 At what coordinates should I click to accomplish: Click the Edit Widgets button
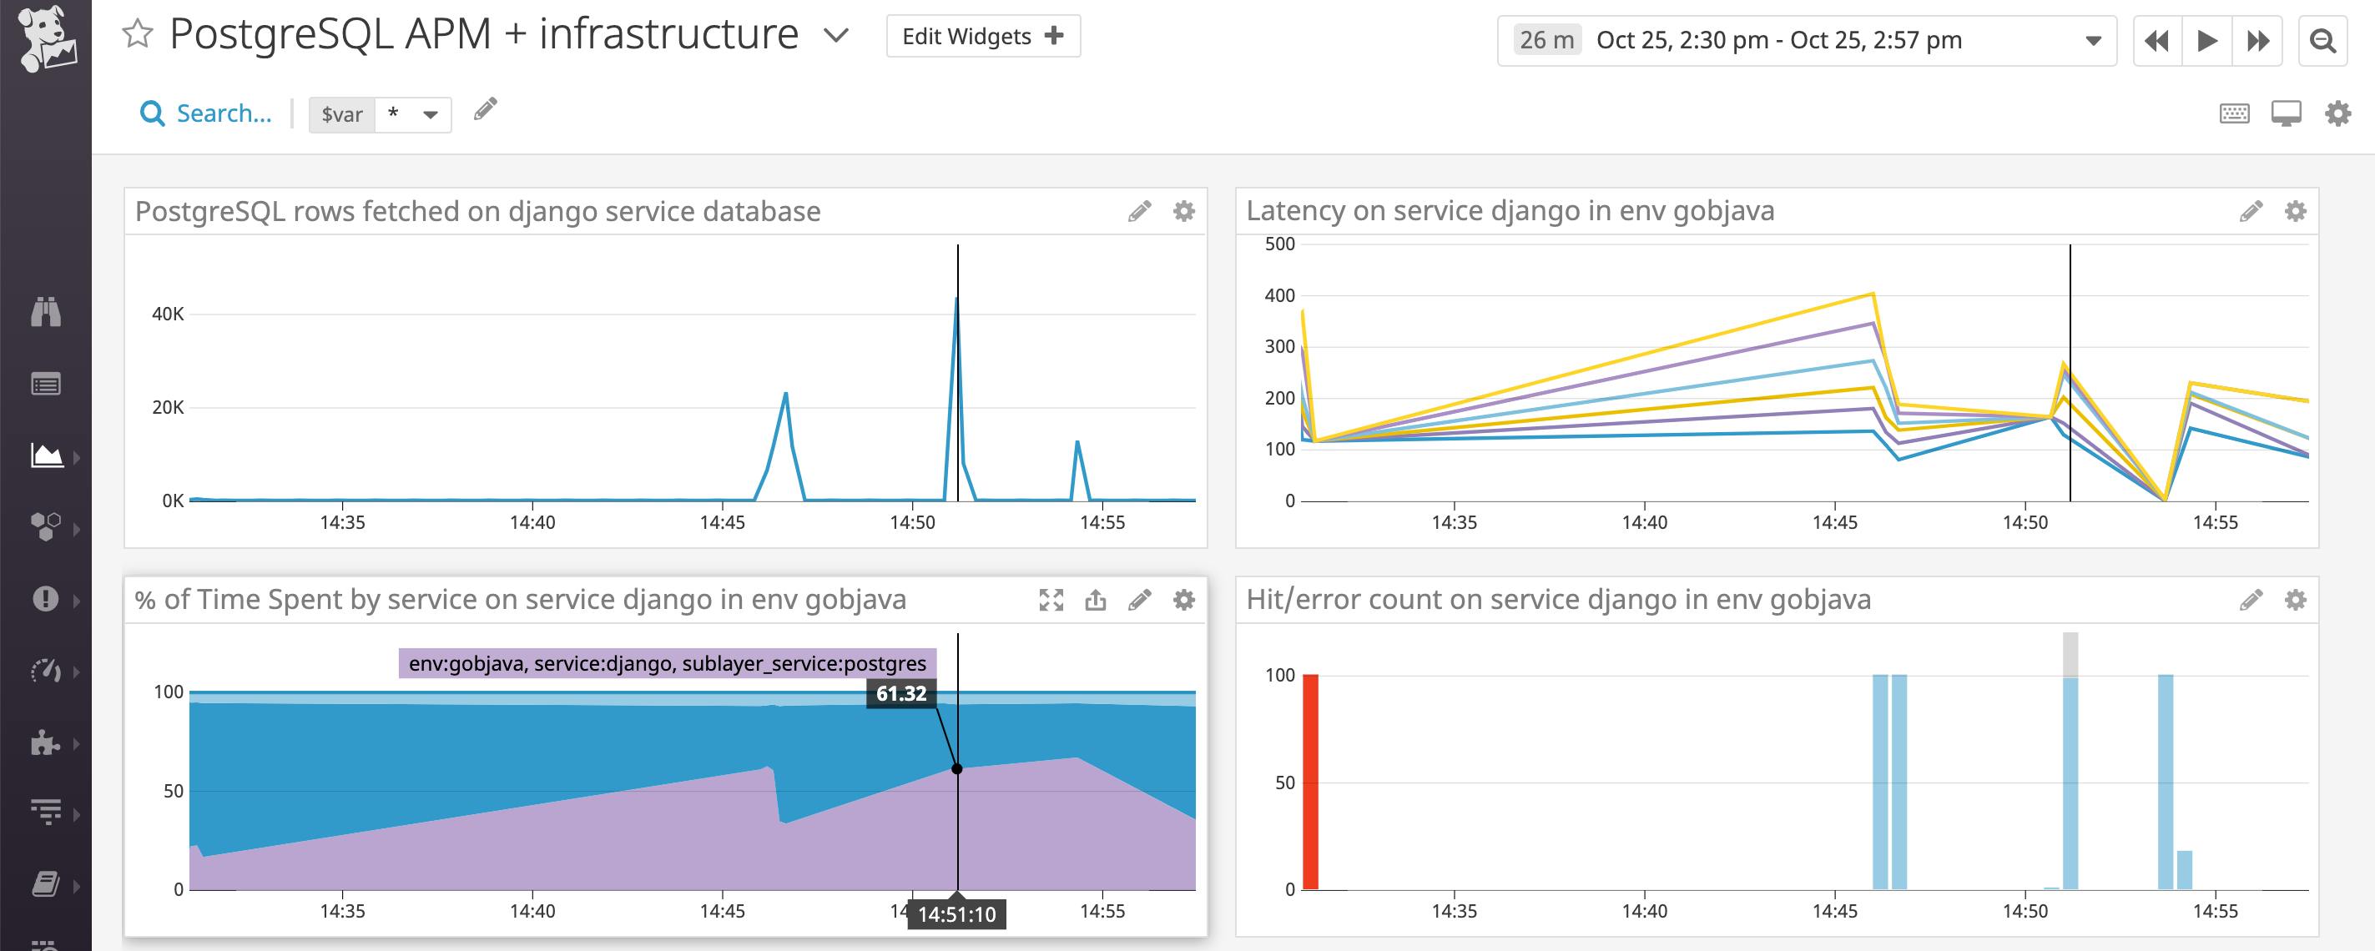(x=982, y=36)
